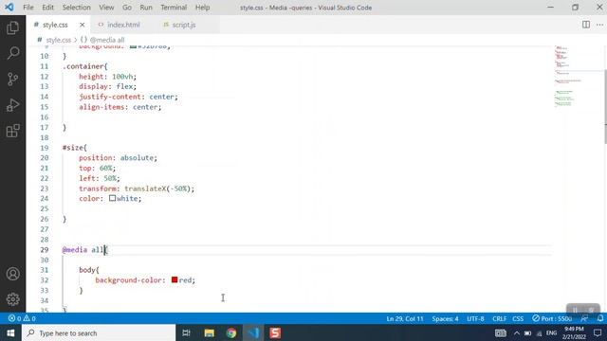Click CSS language mode in status bar

(x=518, y=318)
